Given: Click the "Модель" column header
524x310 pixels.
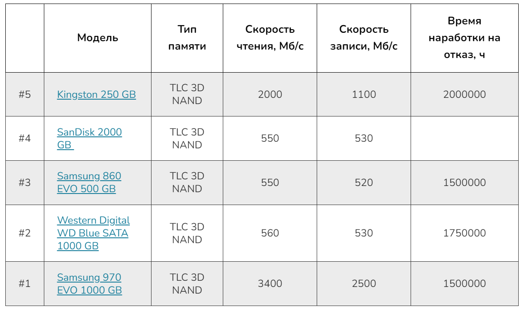Looking at the screenshot, I should (97, 38).
